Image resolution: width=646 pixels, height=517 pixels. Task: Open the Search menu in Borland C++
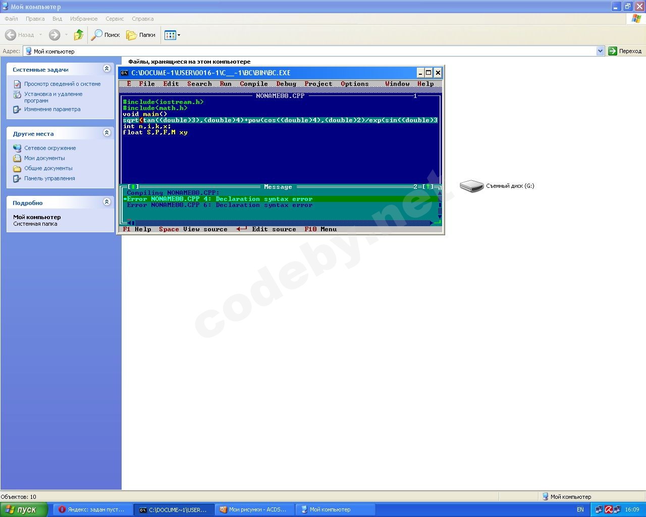click(x=199, y=84)
